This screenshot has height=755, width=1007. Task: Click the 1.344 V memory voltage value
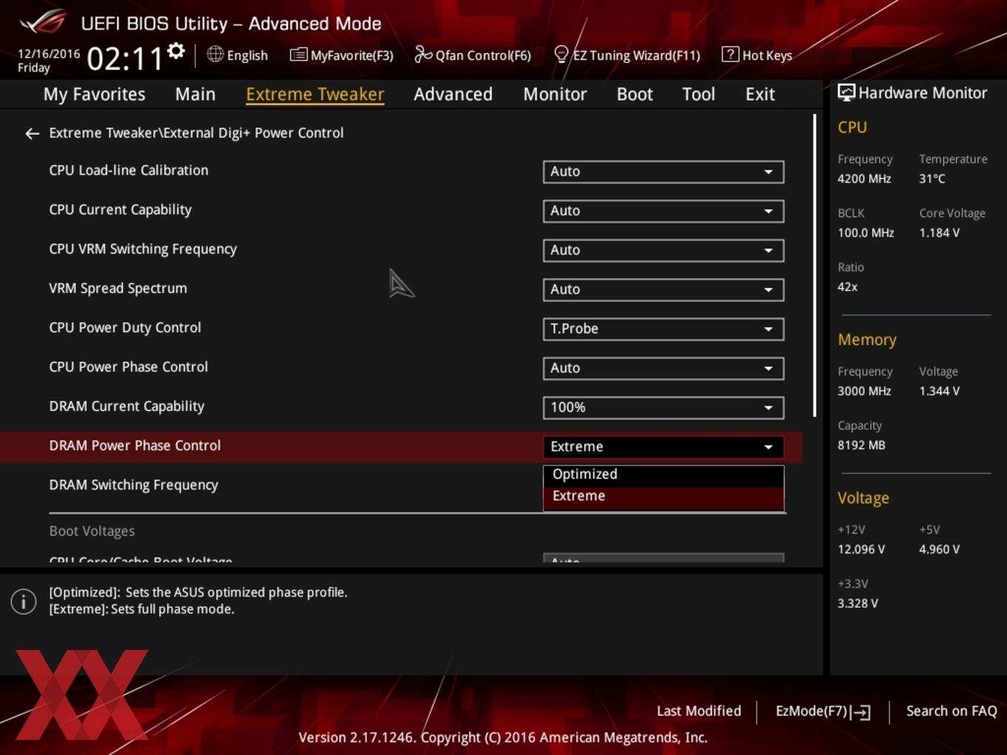(940, 391)
